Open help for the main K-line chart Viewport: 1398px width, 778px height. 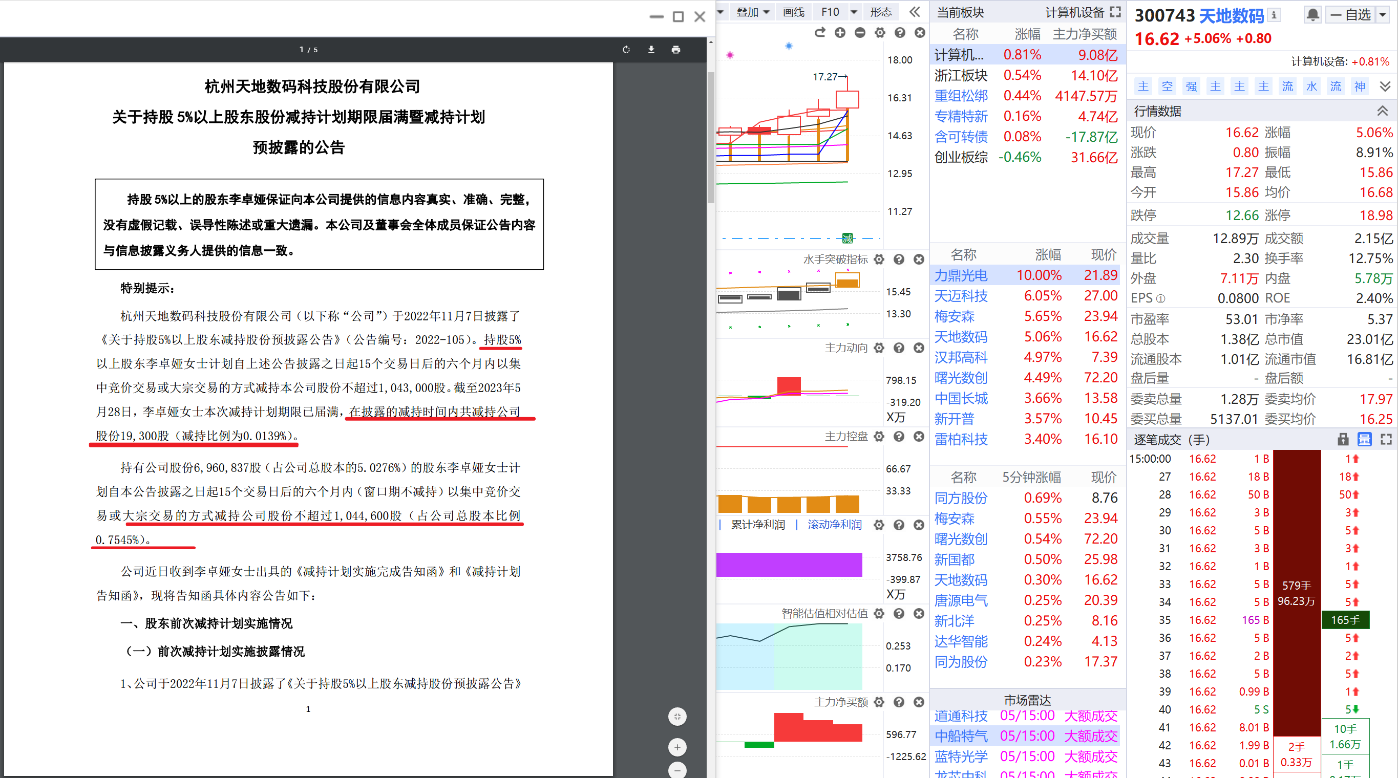coord(900,33)
